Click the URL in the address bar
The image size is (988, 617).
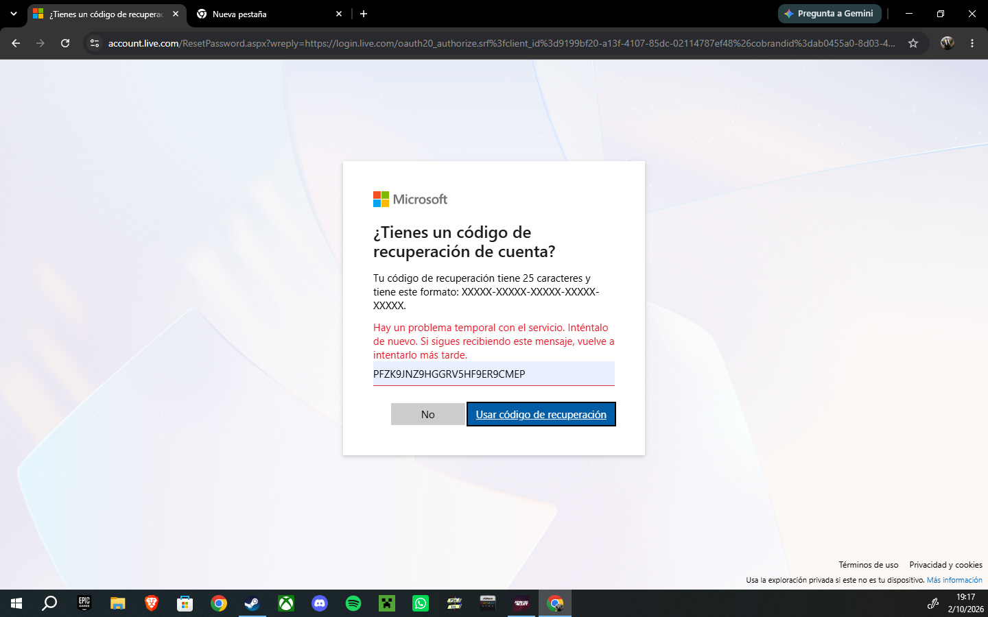coord(501,43)
